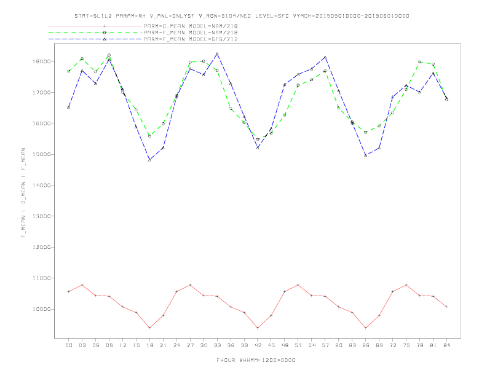487x376 pixels.
Task: Click x-axis forecast hour label 81
Action: point(434,345)
